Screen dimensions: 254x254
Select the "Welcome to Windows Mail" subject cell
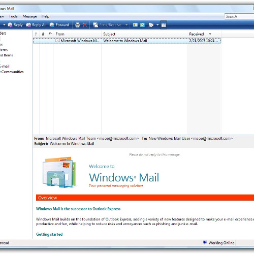pos(125,41)
